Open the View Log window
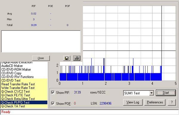Viewport: 179px width, 115px height. pyautogui.click(x=133, y=102)
